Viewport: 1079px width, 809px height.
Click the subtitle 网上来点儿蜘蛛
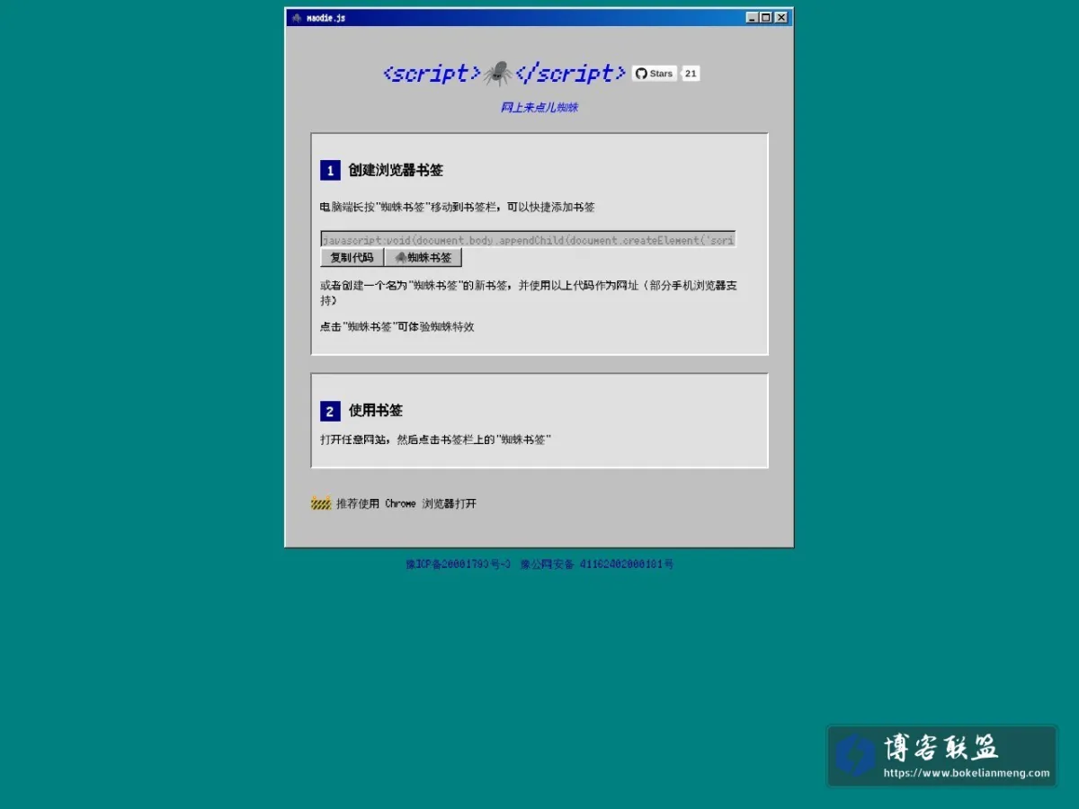coord(539,108)
